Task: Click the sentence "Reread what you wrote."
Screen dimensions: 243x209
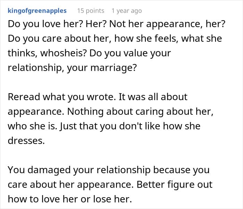Action: click(x=62, y=97)
